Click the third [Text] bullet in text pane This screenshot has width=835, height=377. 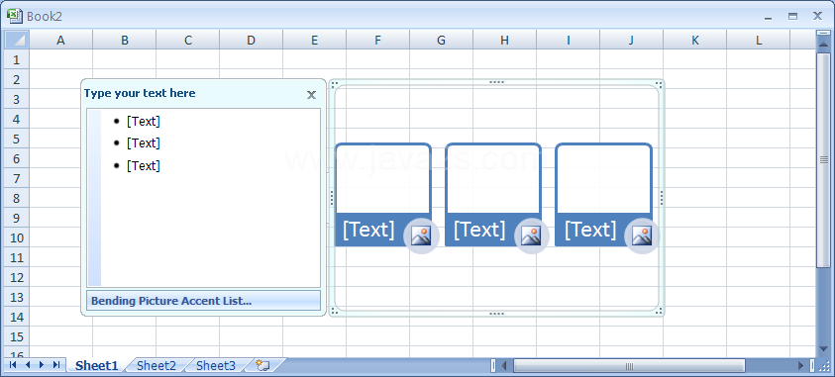point(144,166)
